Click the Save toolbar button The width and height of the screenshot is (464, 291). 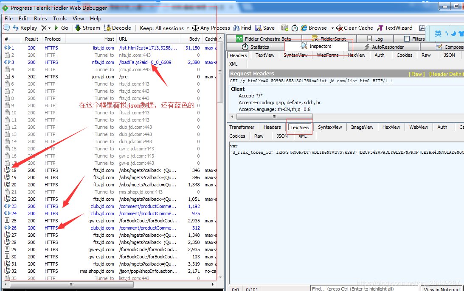265,28
